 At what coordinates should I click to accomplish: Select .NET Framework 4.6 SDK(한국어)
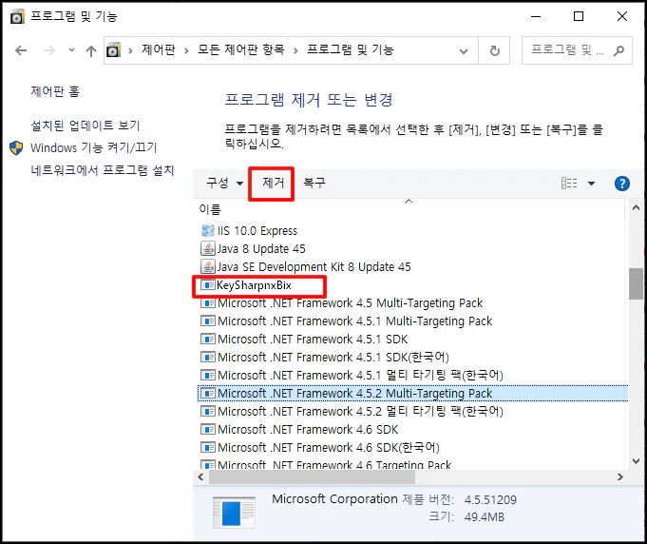coord(329,447)
